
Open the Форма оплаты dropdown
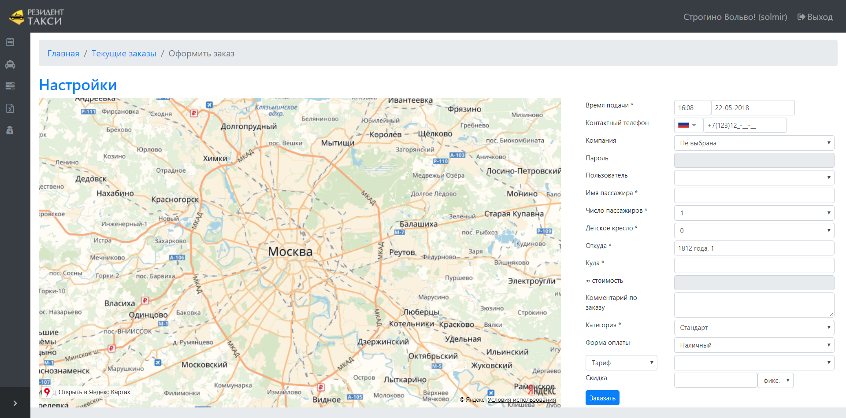753,345
